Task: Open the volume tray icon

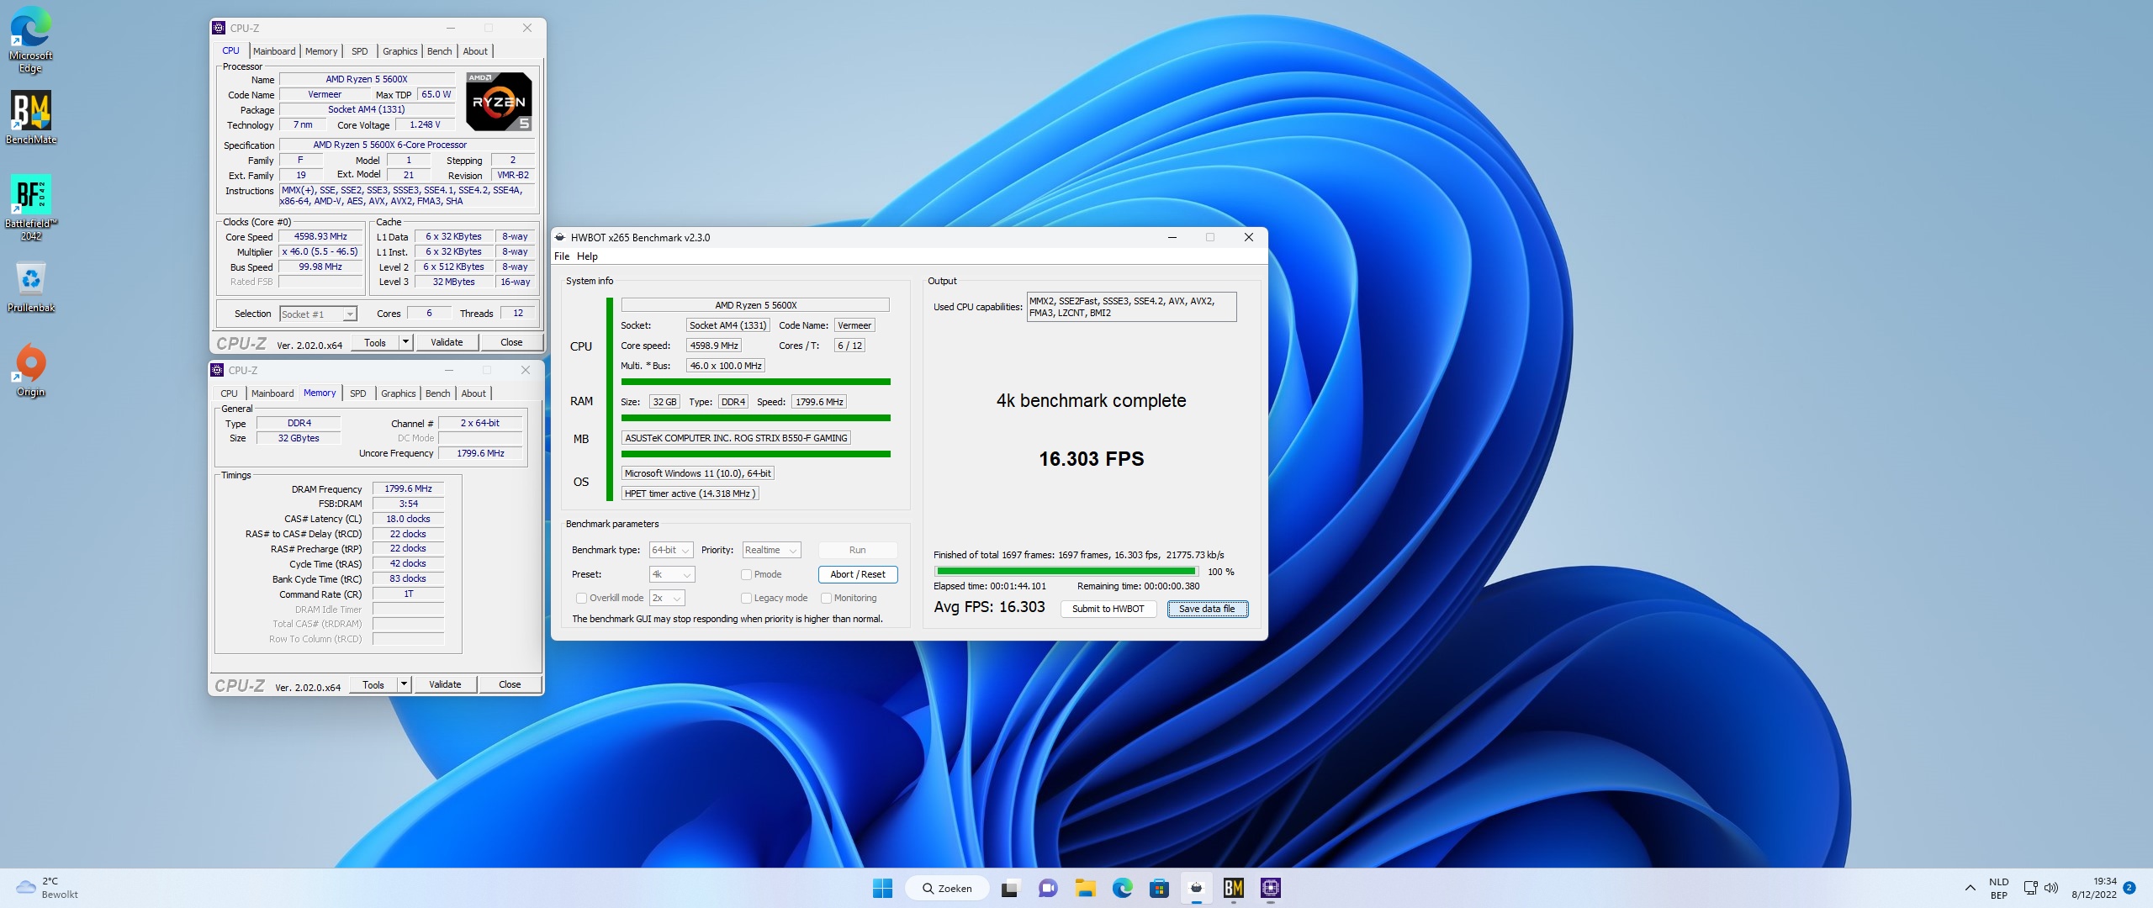Action: coord(2051,888)
